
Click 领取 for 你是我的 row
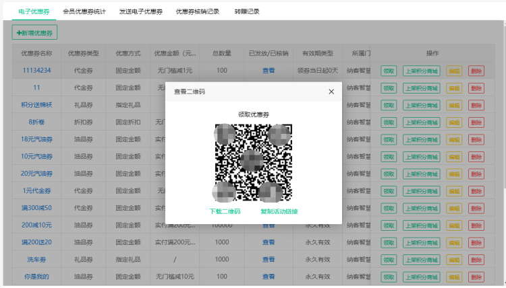[389, 277]
